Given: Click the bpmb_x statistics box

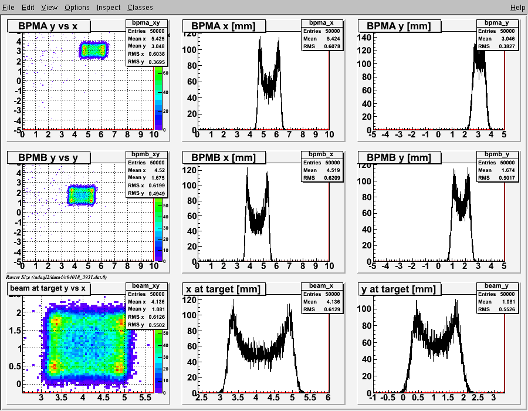Looking at the screenshot, I should (322, 166).
